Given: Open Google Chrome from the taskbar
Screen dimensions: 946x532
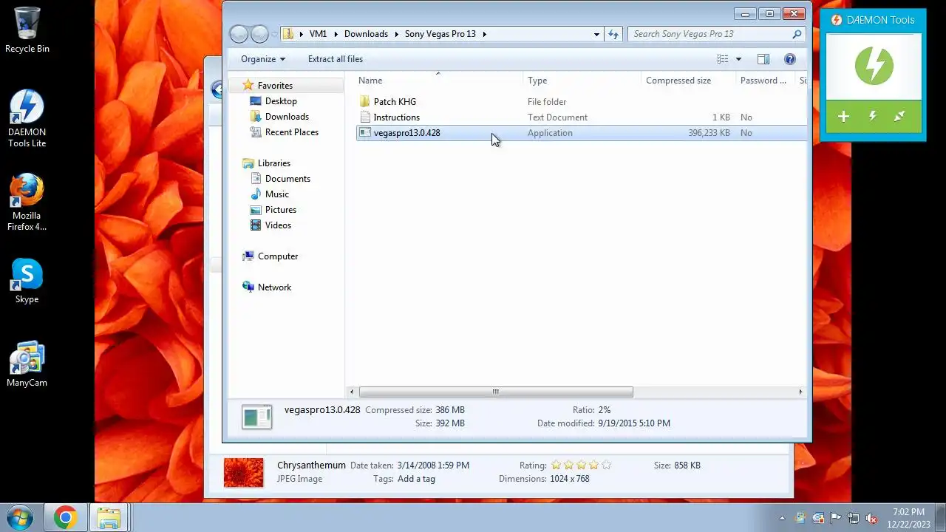Looking at the screenshot, I should pos(65,517).
